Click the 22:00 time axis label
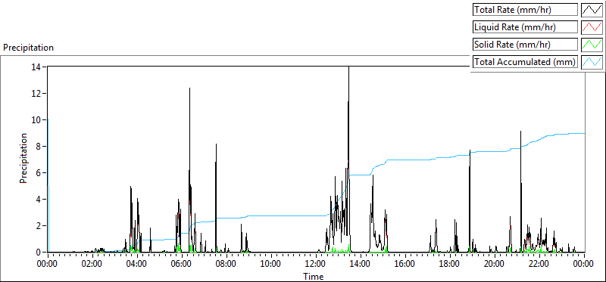The width and height of the screenshot is (606, 282). (x=539, y=265)
